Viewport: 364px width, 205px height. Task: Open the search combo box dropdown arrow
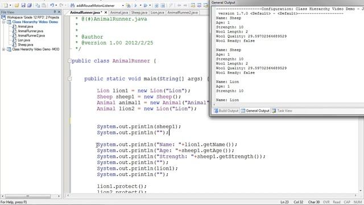tap(123, 5)
